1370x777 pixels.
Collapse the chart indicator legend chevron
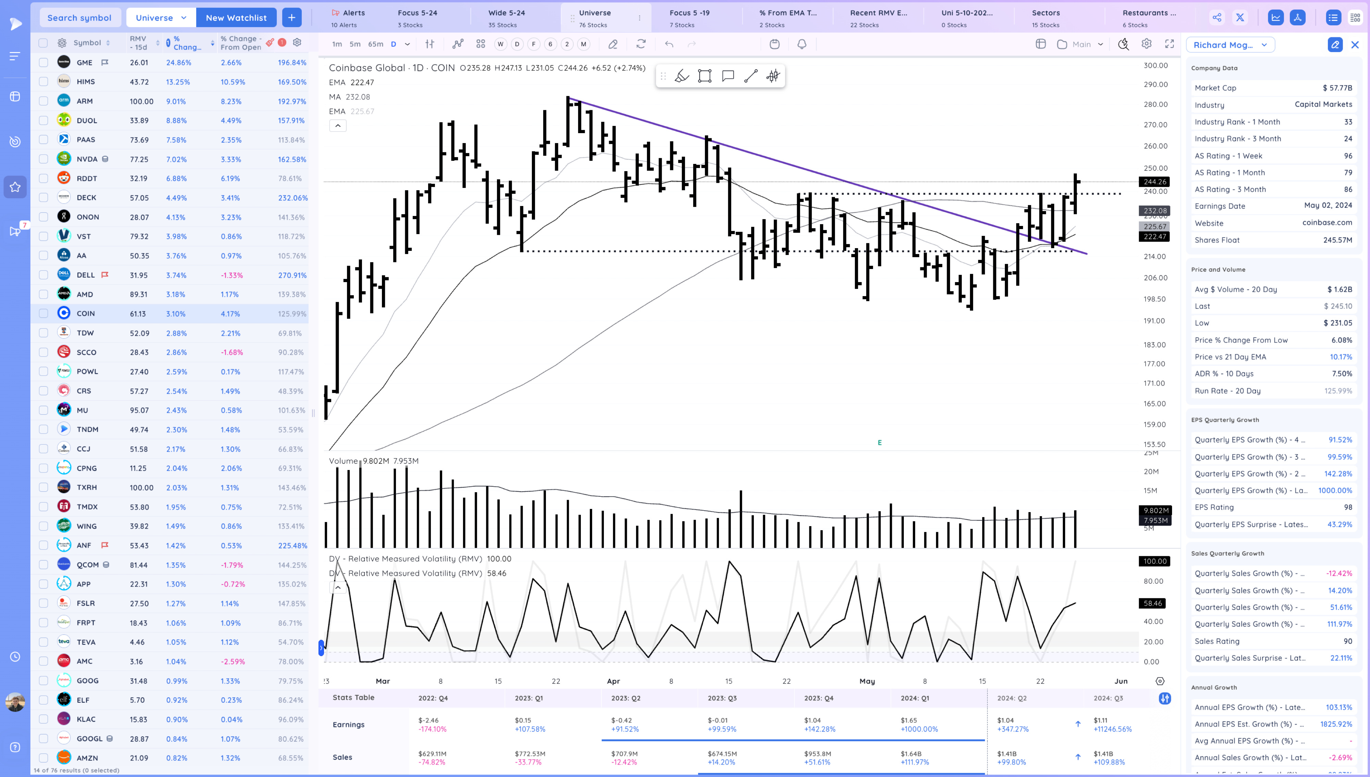(338, 125)
